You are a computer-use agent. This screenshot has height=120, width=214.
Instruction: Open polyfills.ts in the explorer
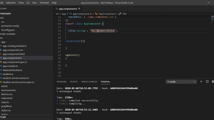click(x=6, y=106)
